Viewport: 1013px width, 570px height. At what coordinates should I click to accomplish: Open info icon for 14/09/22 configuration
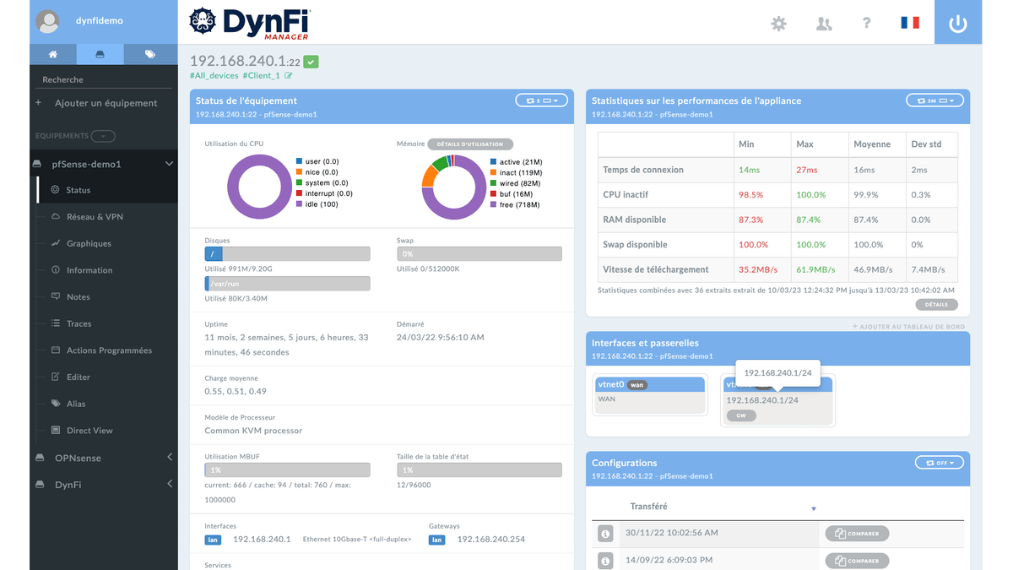[x=605, y=561]
